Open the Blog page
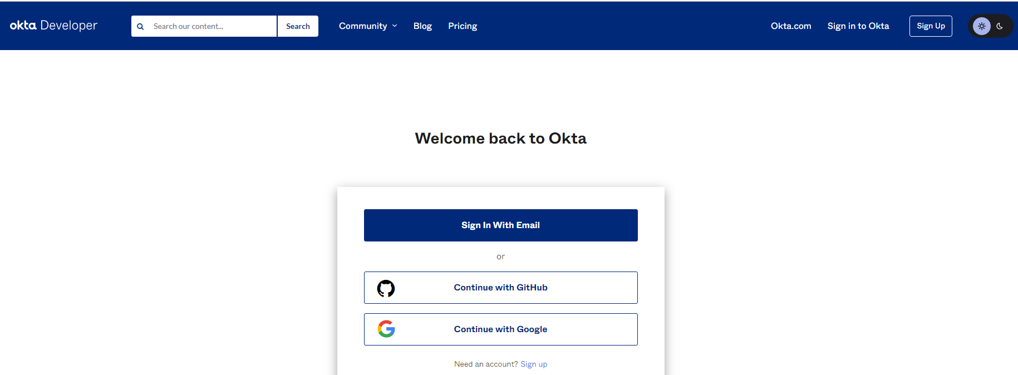Viewport: 1018px width, 375px height. coord(422,26)
